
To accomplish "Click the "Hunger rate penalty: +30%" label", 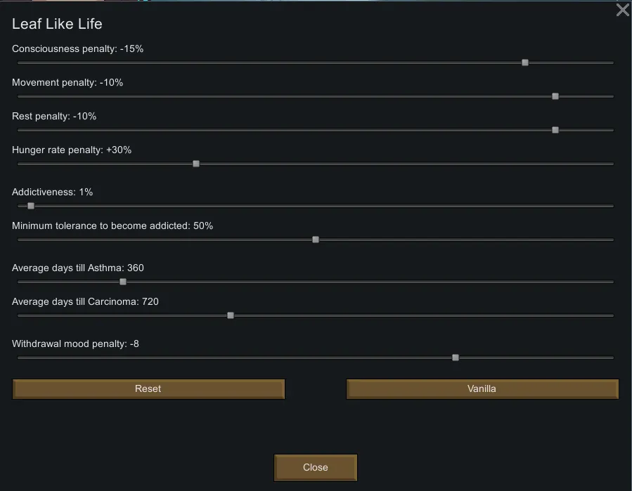I will [x=72, y=150].
